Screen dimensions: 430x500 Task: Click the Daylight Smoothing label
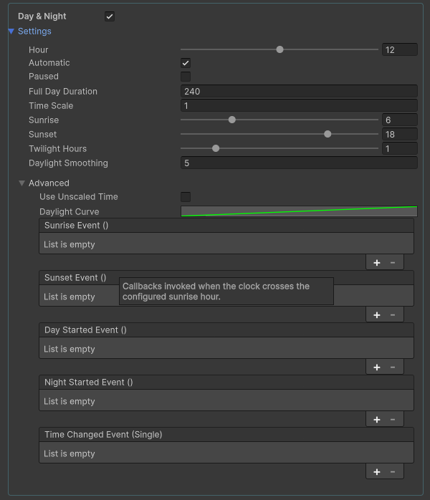tap(68, 163)
